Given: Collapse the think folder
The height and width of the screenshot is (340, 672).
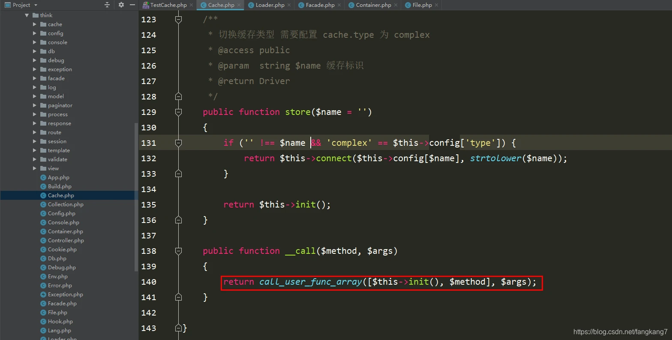Looking at the screenshot, I should click(27, 15).
